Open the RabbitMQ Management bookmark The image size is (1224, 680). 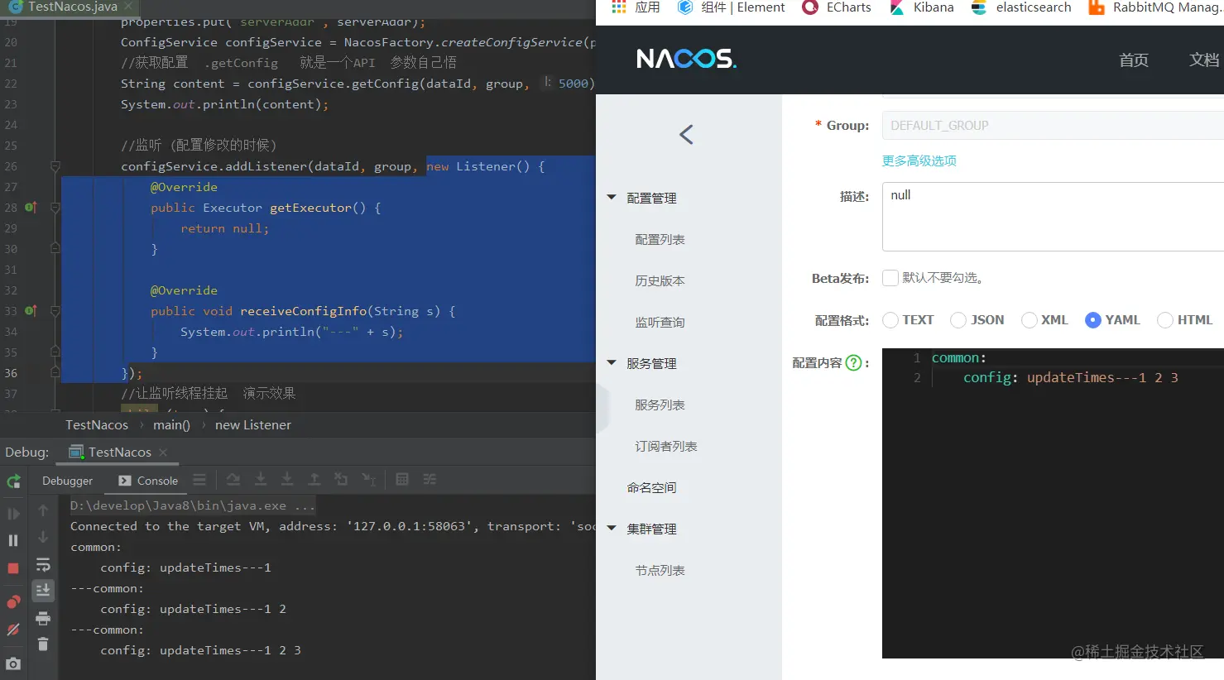click(x=1155, y=7)
